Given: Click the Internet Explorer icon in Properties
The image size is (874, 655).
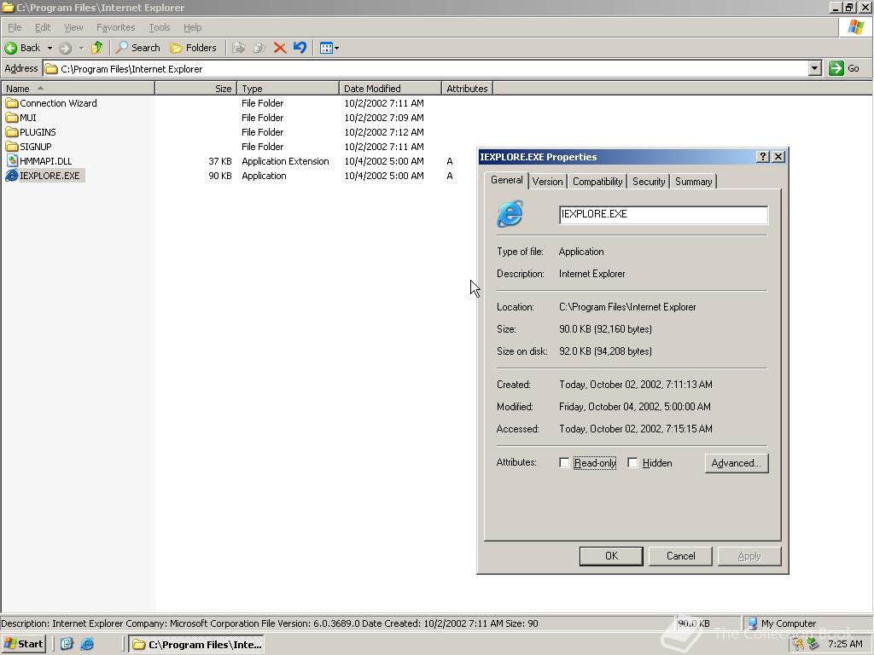Looking at the screenshot, I should click(510, 214).
